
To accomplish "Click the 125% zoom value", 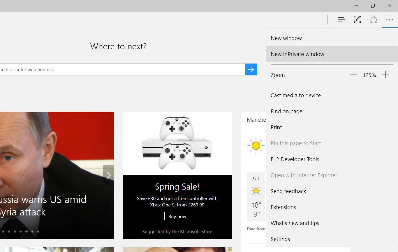I will tap(369, 75).
